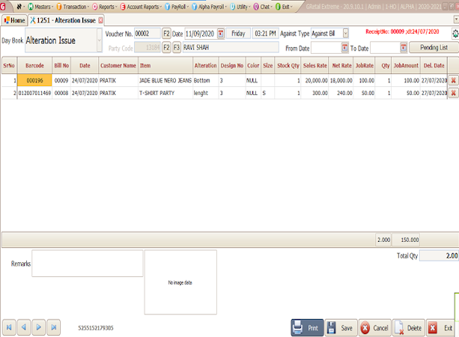Click the No image data preview box
Image resolution: width=459 pixels, height=337 pixels.
click(180, 282)
